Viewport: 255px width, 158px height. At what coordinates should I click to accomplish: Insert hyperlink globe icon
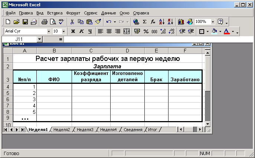tap(136, 22)
